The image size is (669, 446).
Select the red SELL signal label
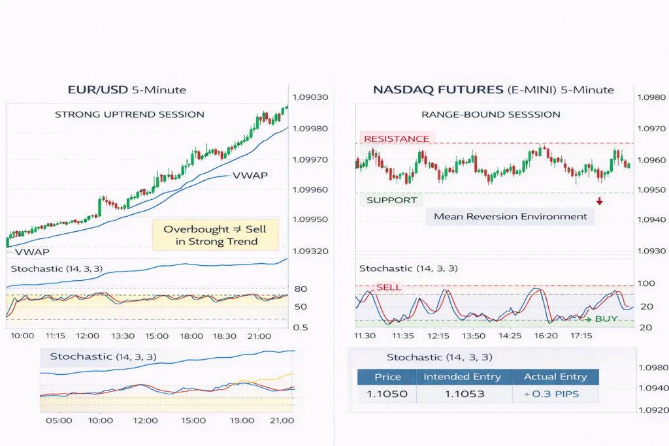click(x=389, y=287)
